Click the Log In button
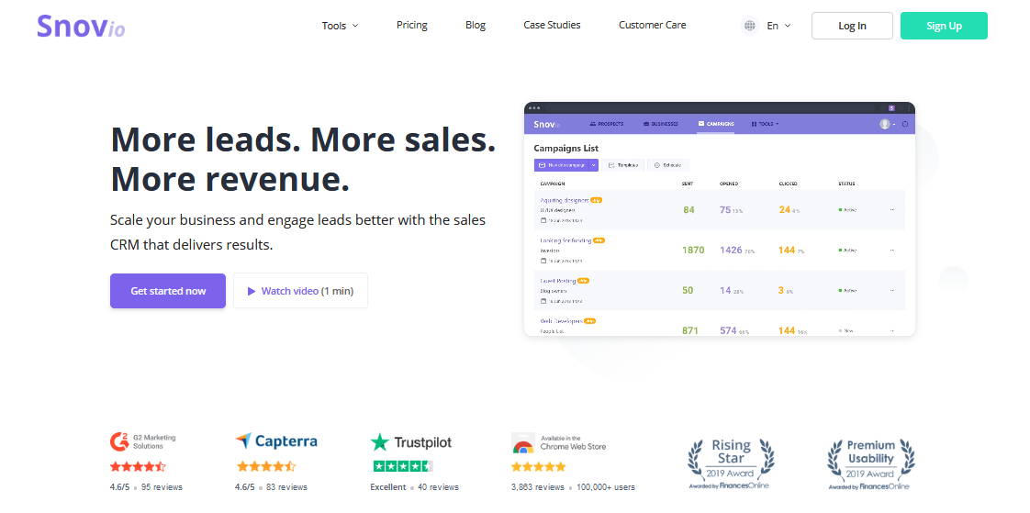Viewport: 1030px width, 513px height. (852, 26)
